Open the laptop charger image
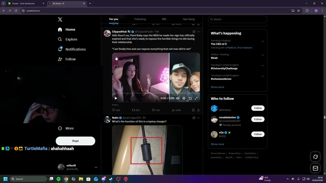The width and height of the screenshot is (326, 183). point(147,150)
